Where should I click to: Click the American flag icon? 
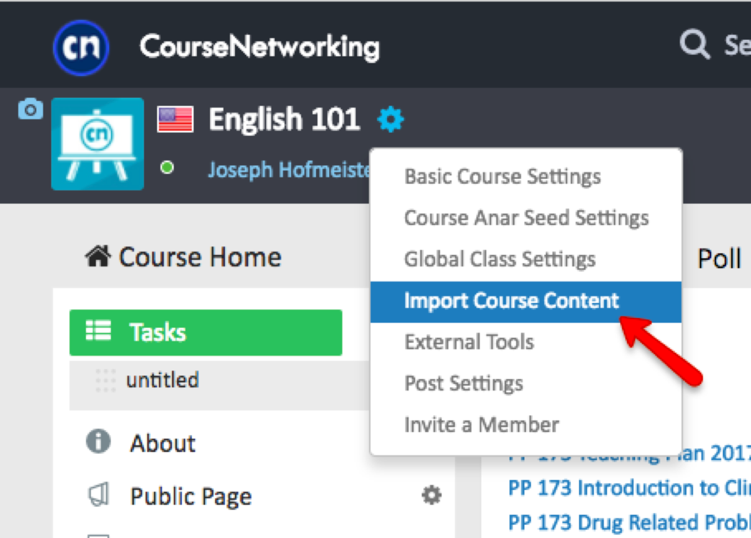point(175,119)
